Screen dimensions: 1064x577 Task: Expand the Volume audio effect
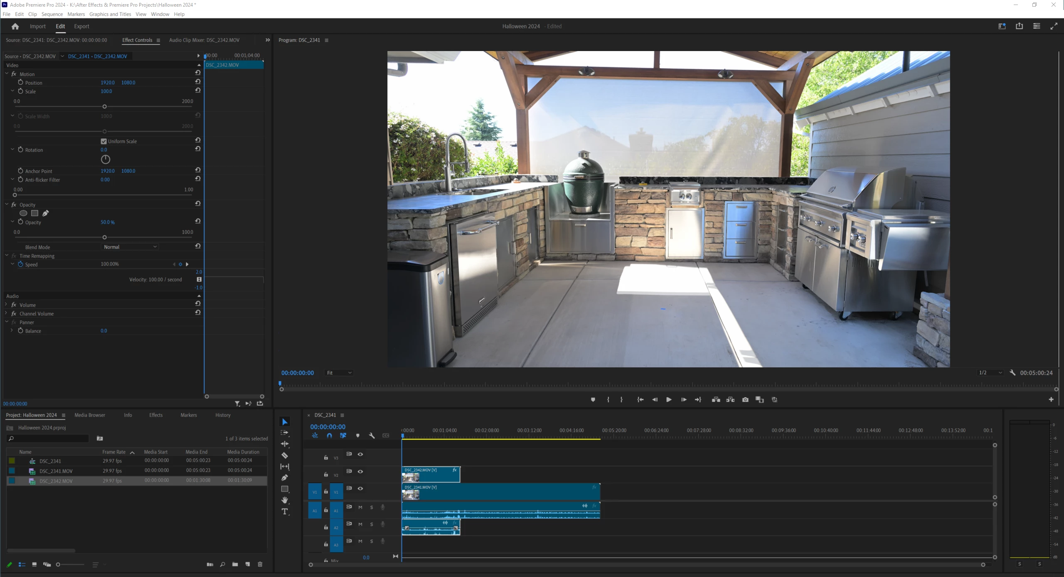pyautogui.click(x=6, y=305)
